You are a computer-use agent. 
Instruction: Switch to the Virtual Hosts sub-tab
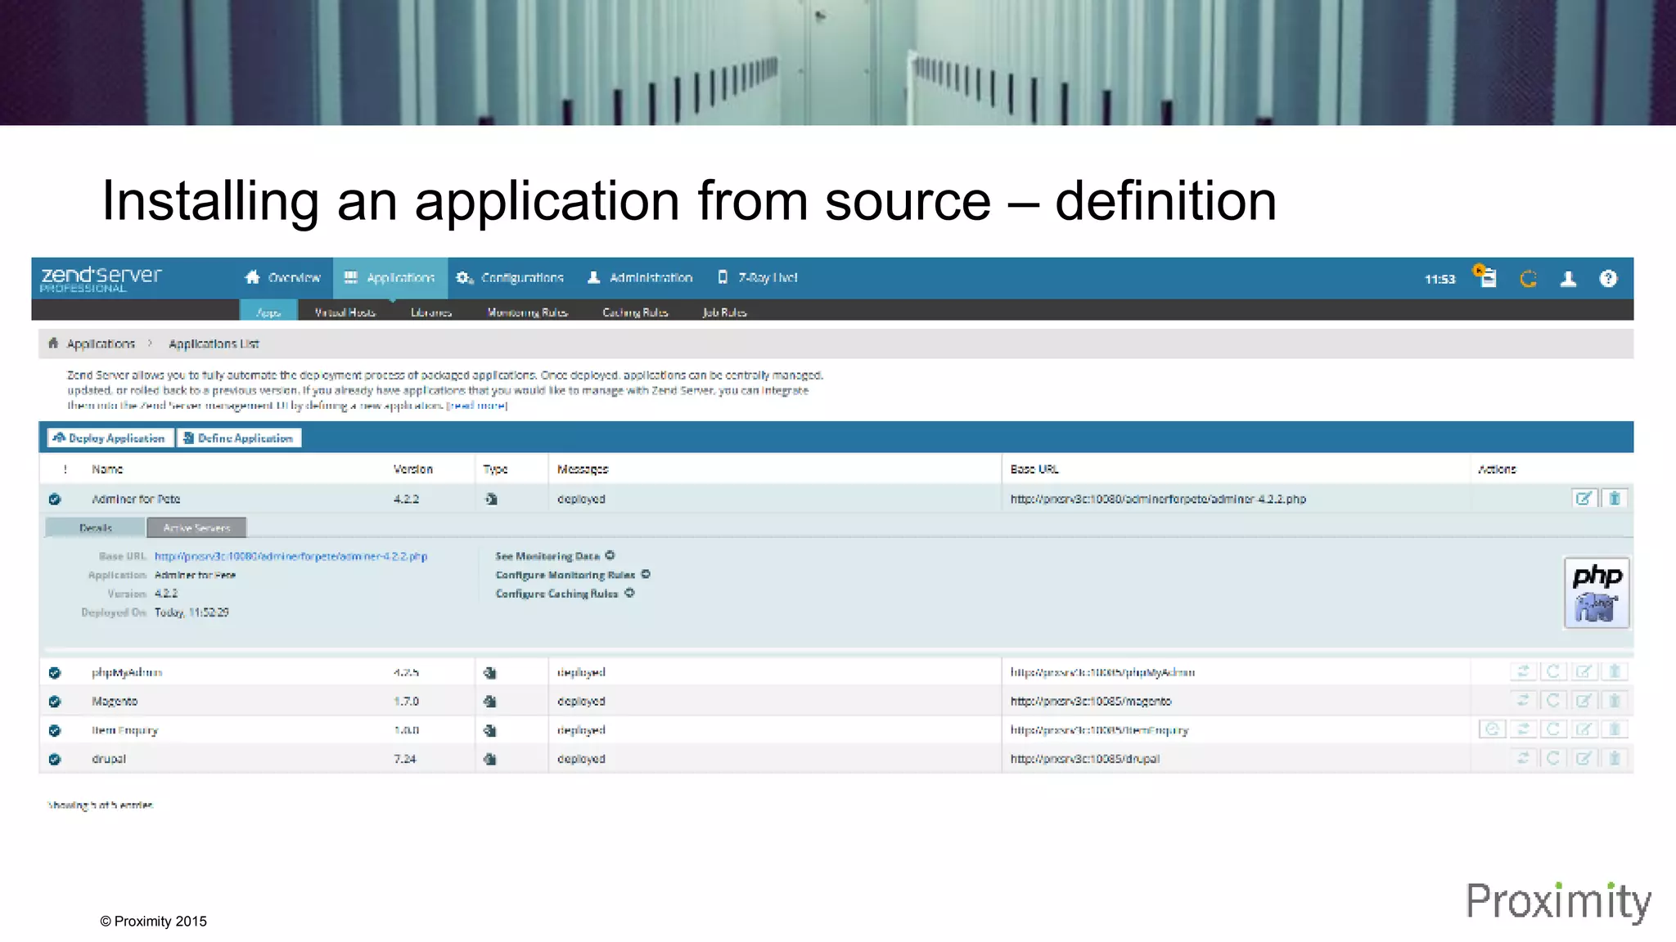[345, 312]
